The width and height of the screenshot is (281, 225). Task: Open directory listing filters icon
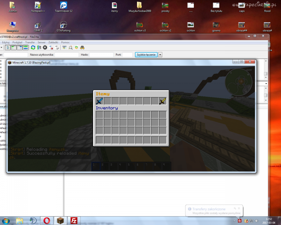click(x=65, y=47)
